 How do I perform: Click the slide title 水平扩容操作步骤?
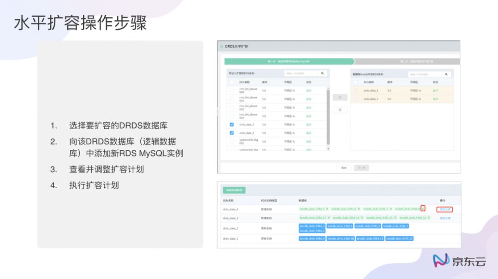[80, 23]
